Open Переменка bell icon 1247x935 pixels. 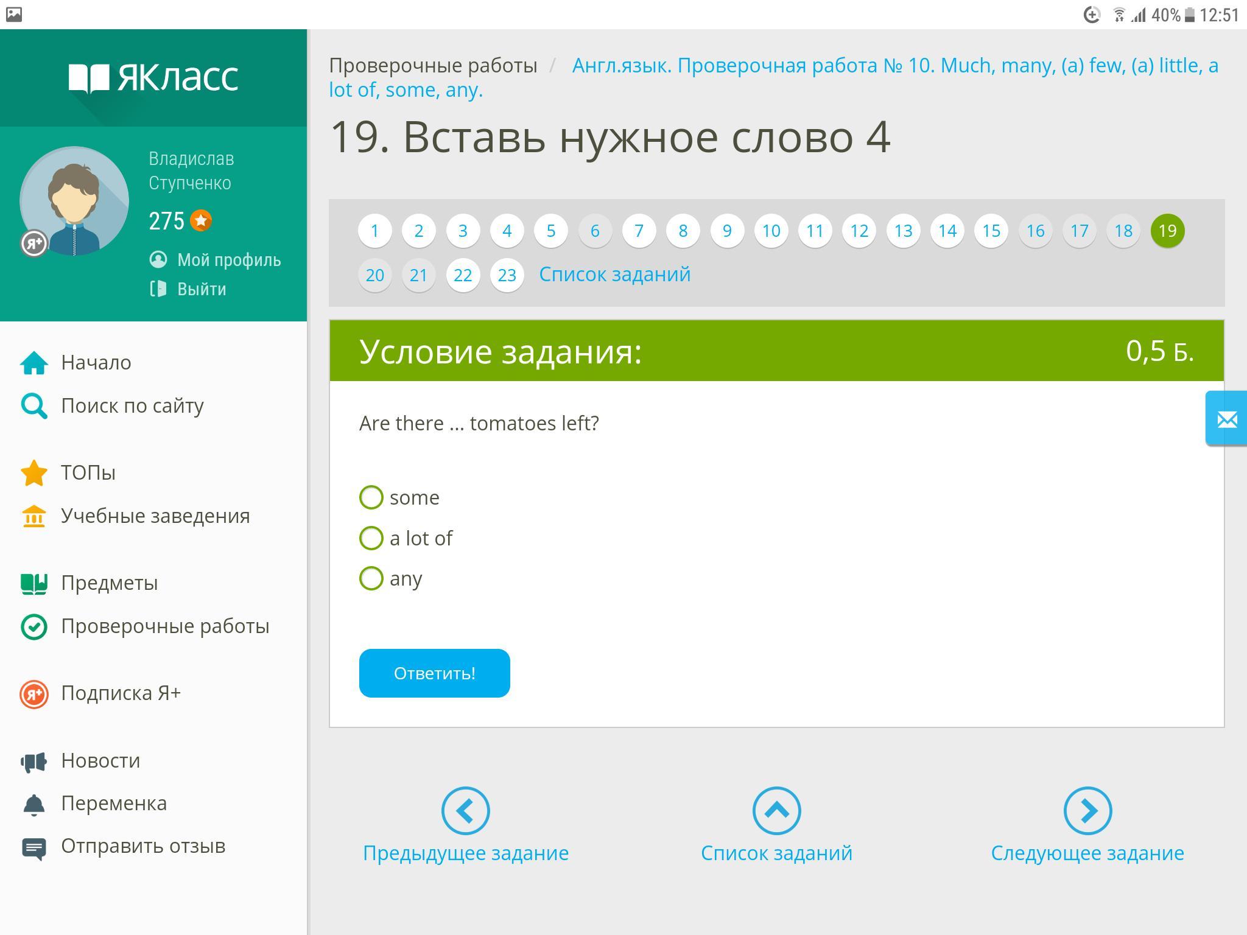[x=34, y=804]
